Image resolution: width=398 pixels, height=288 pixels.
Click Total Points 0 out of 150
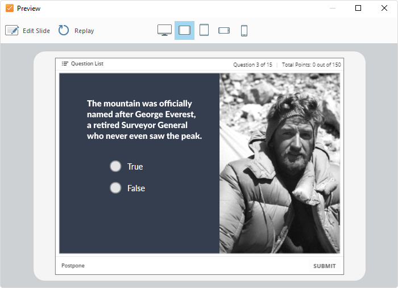[311, 64]
